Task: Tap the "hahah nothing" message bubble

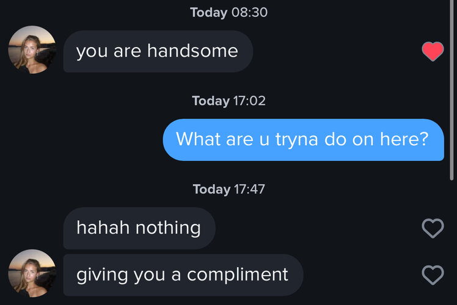Action: 139,228
